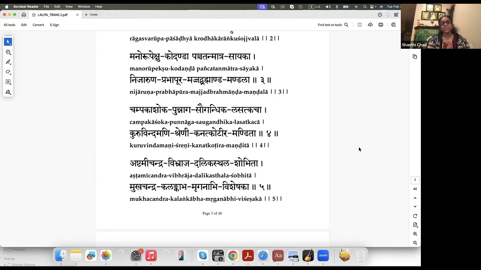Open Wi-Fi menu bar icon
This screenshot has height=270, width=481.
[356, 6]
